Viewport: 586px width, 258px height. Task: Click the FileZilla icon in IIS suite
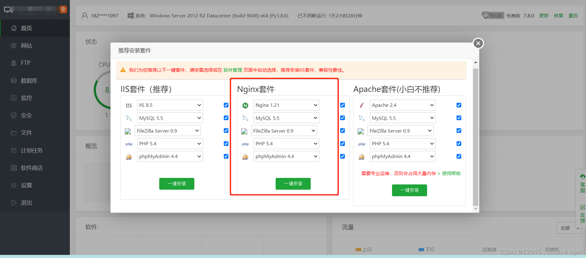coord(128,131)
